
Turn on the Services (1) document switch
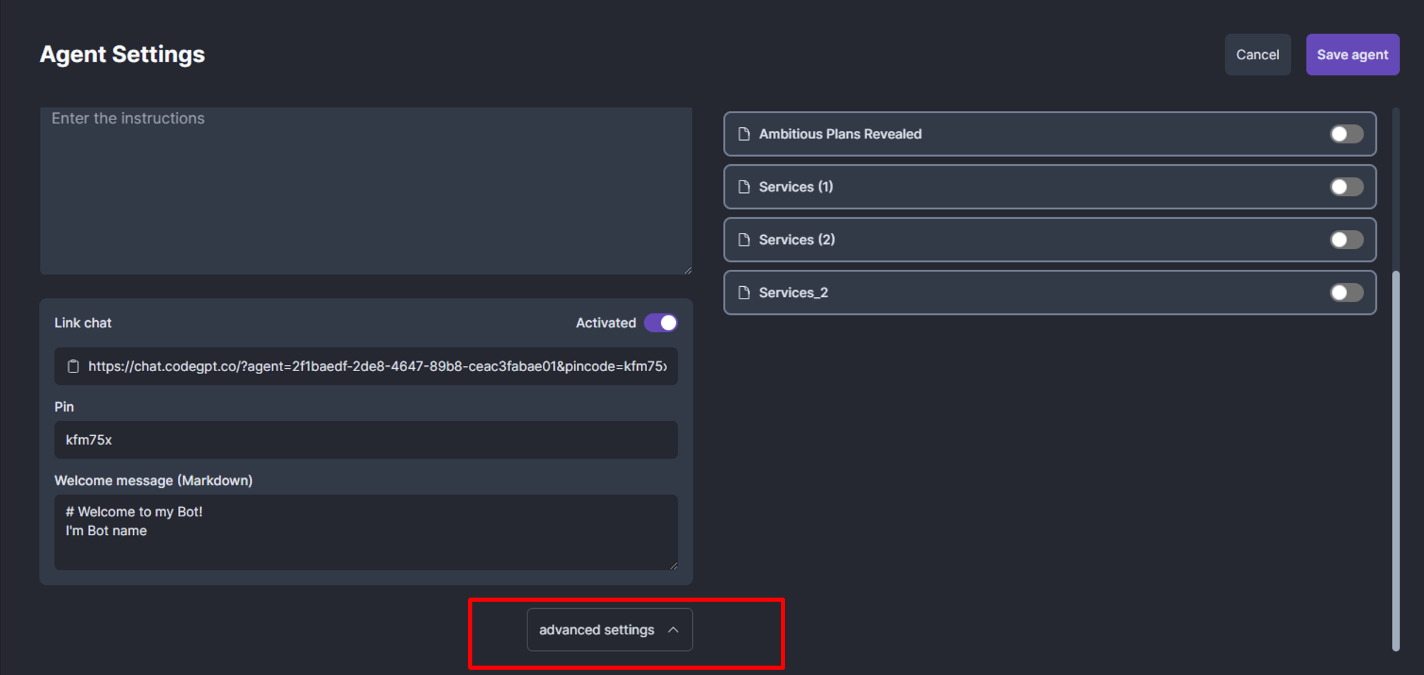click(1347, 187)
